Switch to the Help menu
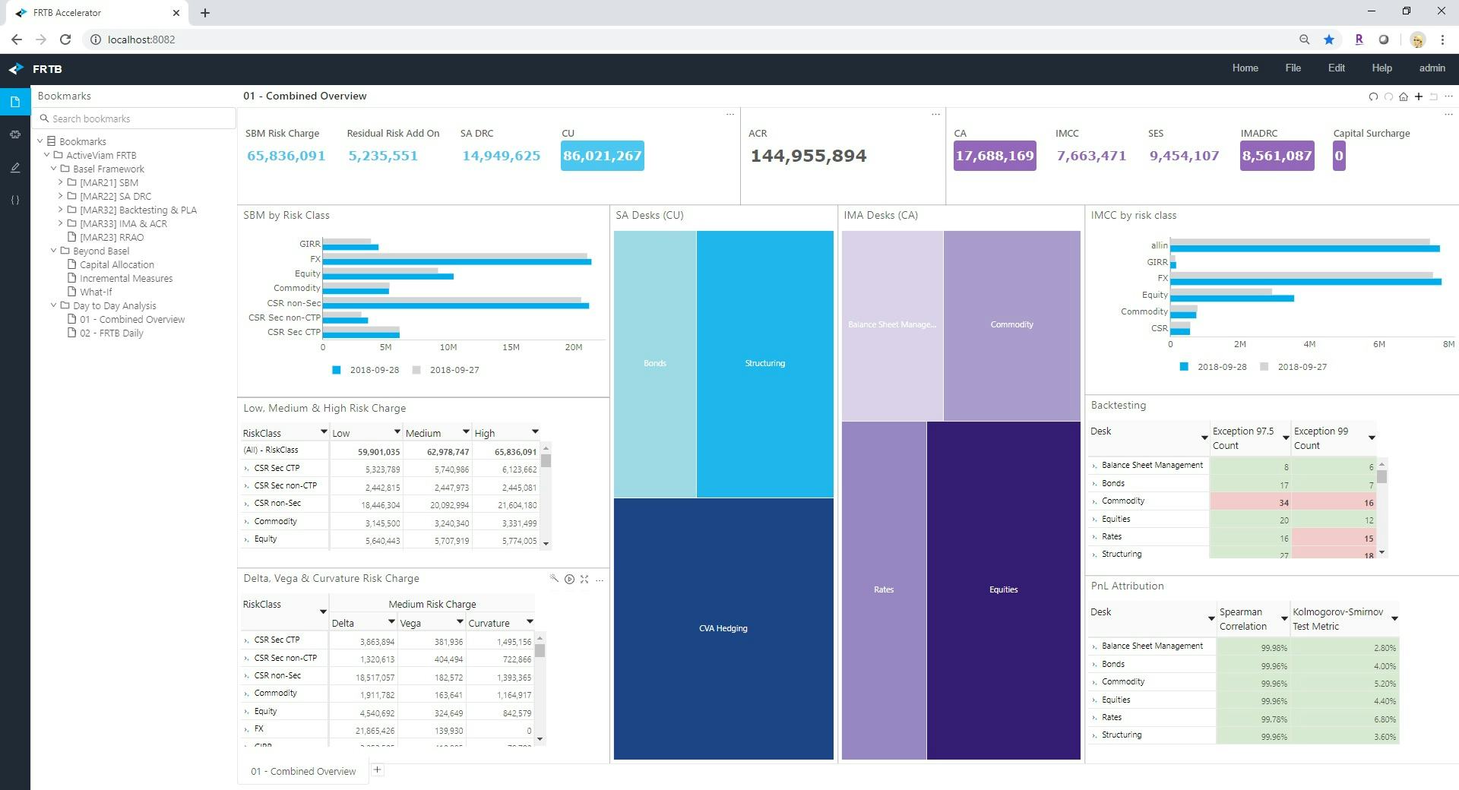This screenshot has height=790, width=1459. (x=1382, y=68)
